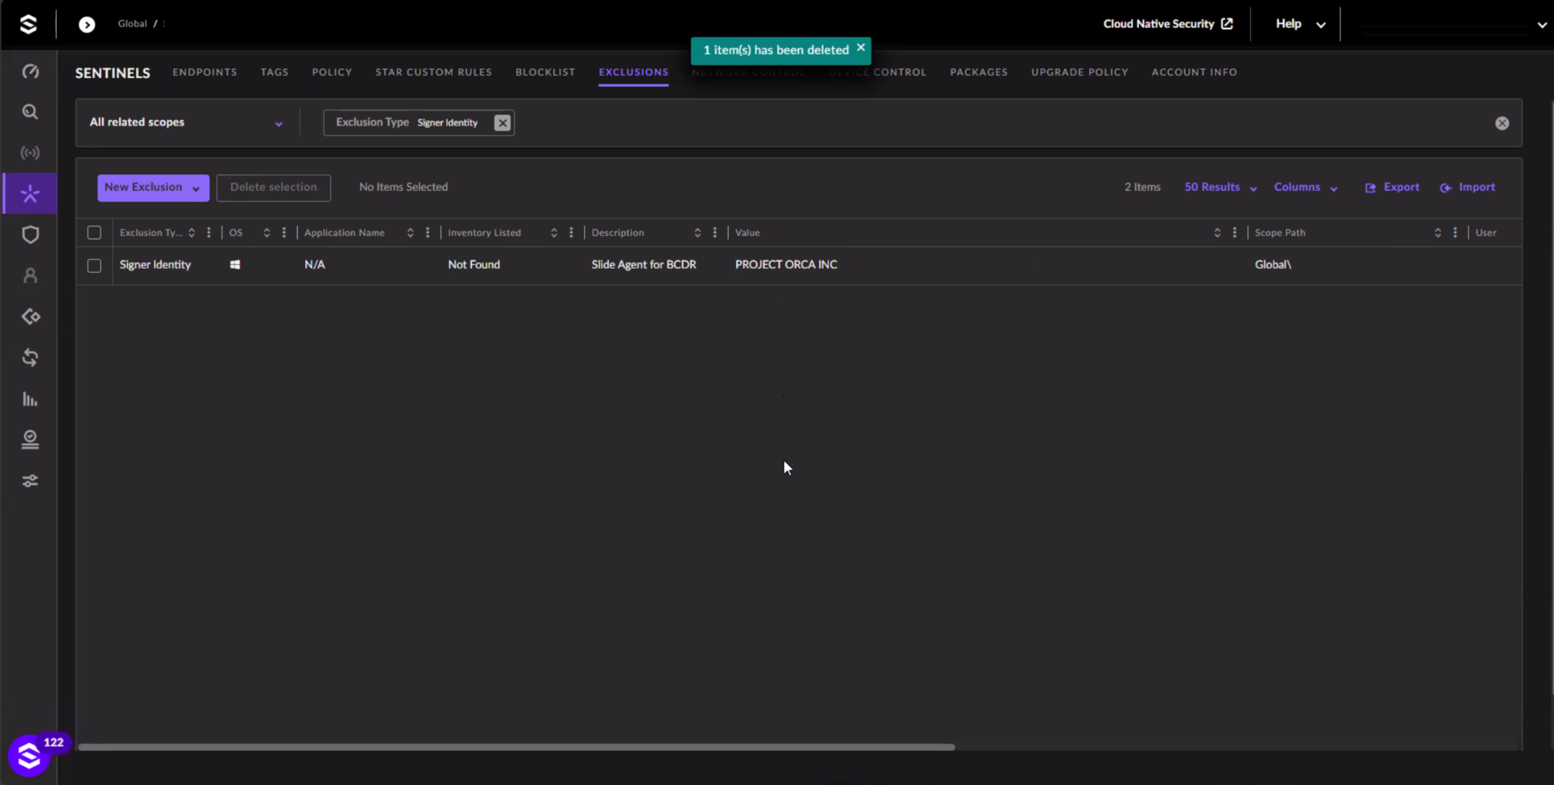Open Application Name column options menu

click(427, 233)
